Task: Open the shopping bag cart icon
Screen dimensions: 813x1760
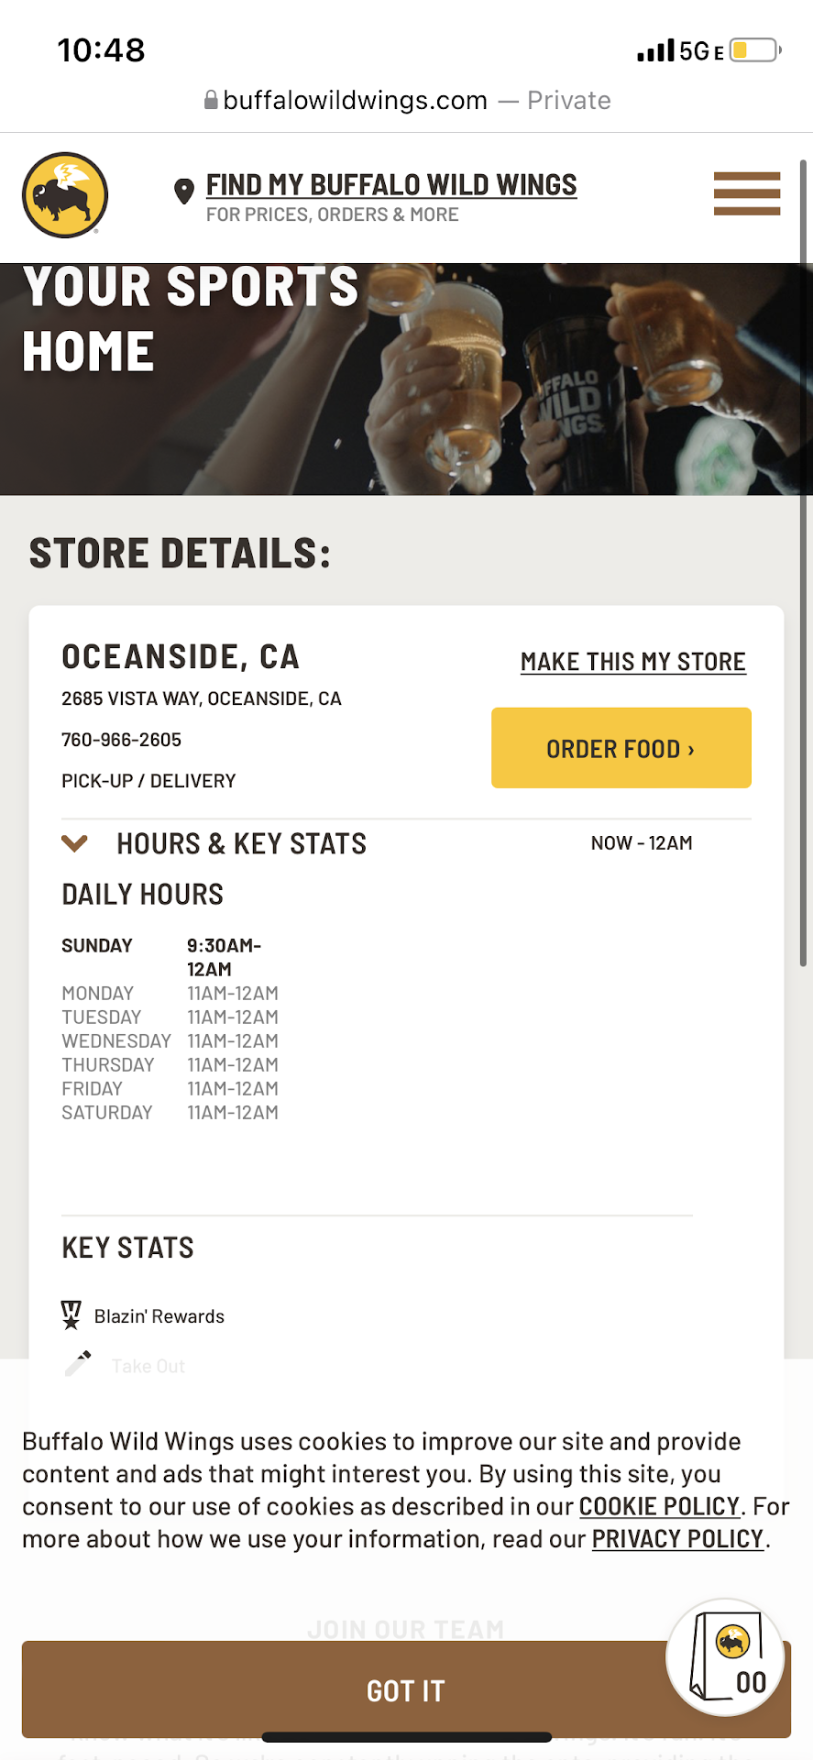Action: click(x=725, y=1656)
